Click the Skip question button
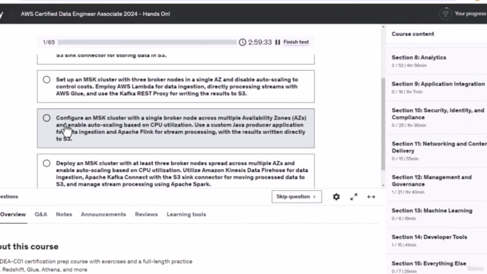Image resolution: width=487 pixels, height=274 pixels. [x=297, y=196]
